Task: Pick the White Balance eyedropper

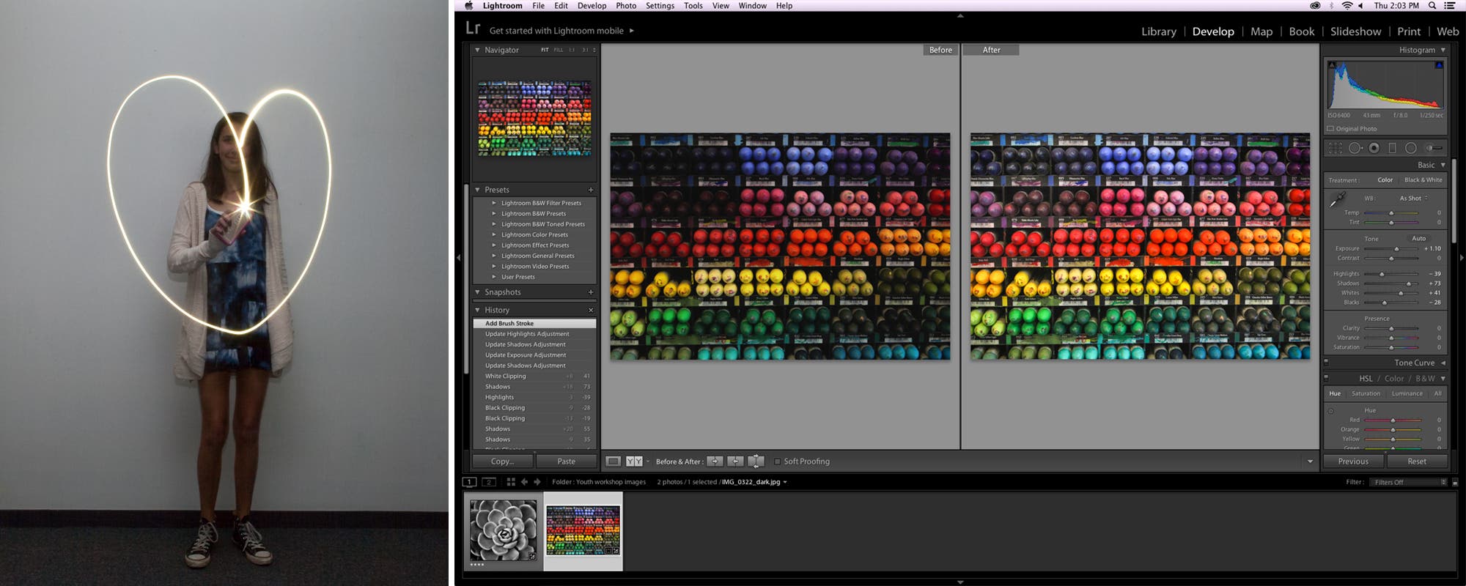Action: pos(1338,199)
